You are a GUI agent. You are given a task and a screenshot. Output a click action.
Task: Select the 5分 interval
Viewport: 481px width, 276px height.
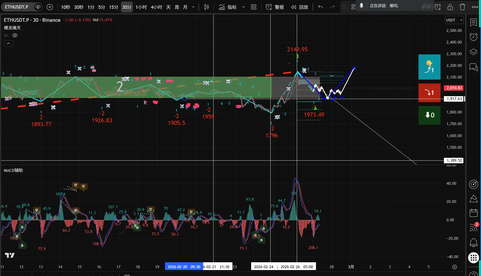click(x=101, y=7)
